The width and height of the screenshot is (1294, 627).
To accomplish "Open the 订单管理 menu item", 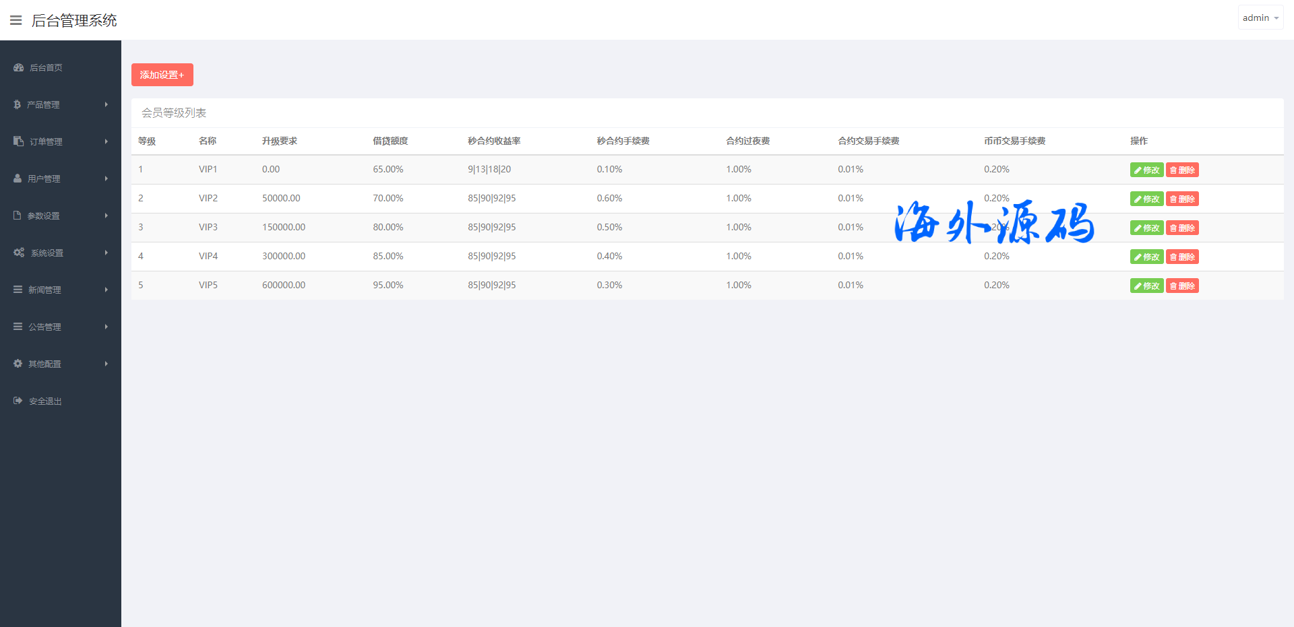I will coord(46,142).
